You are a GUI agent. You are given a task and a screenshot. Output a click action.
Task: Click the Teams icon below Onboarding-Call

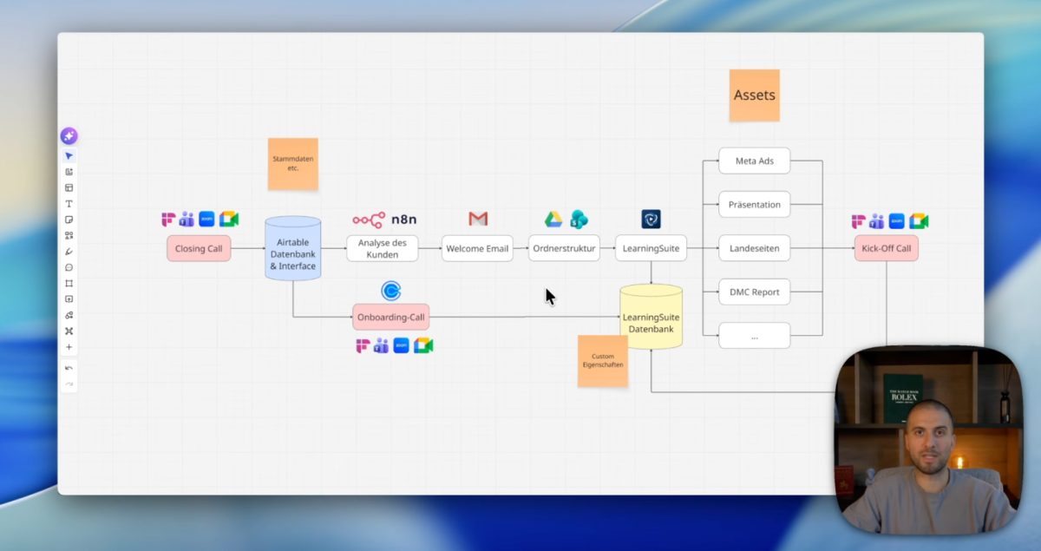tap(381, 345)
